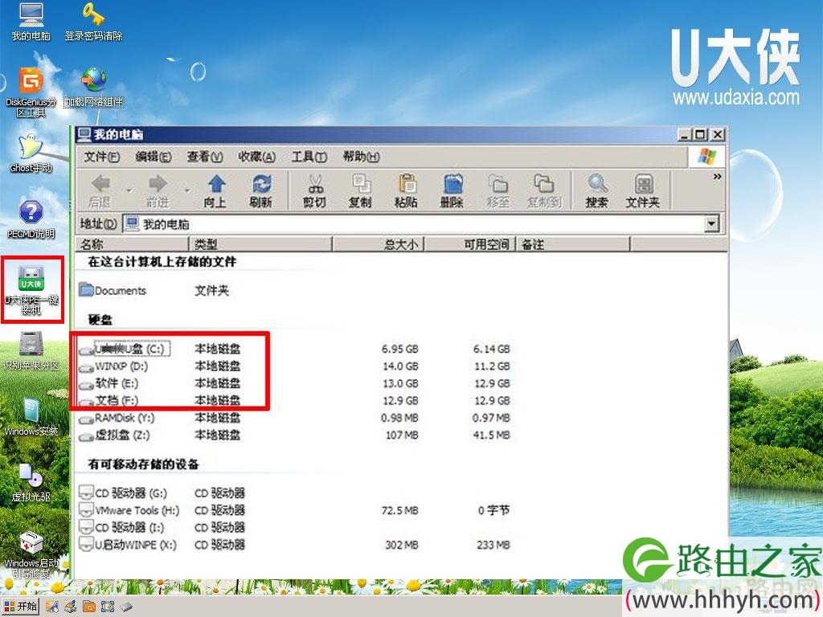Refresh with the 刷新 toolbar button

point(261,191)
